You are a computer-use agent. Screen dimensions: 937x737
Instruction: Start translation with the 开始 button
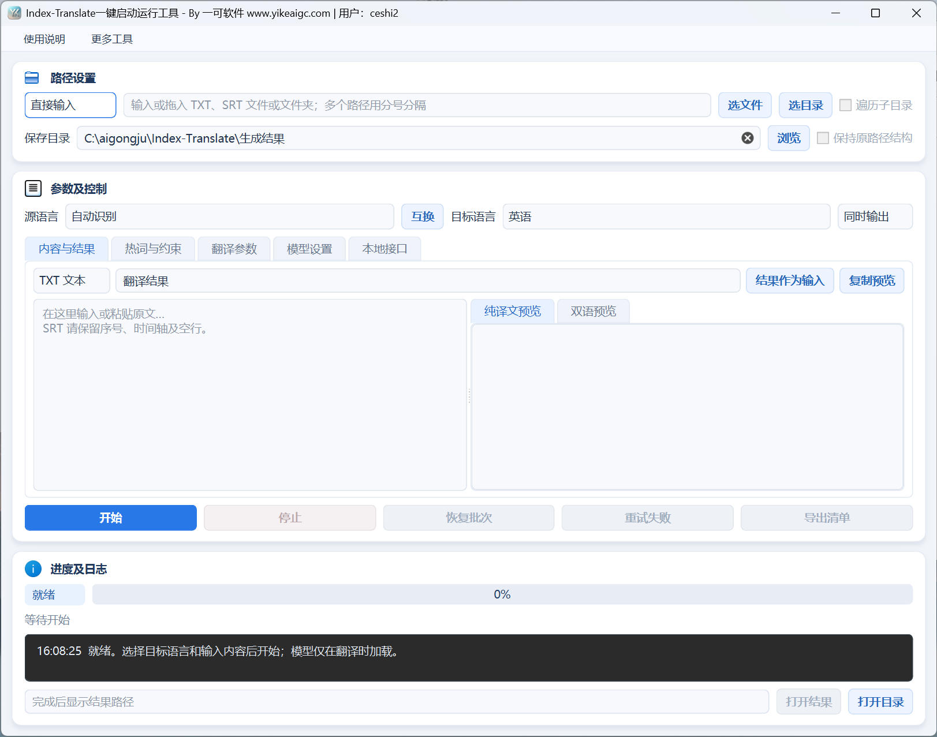coord(111,518)
